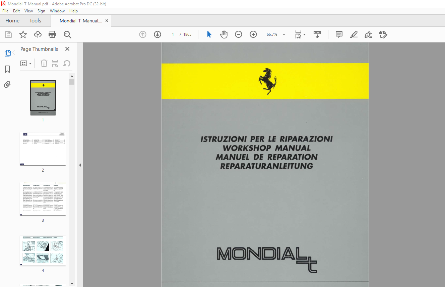Print the document with printer icon
445x287 pixels.
pos(52,34)
